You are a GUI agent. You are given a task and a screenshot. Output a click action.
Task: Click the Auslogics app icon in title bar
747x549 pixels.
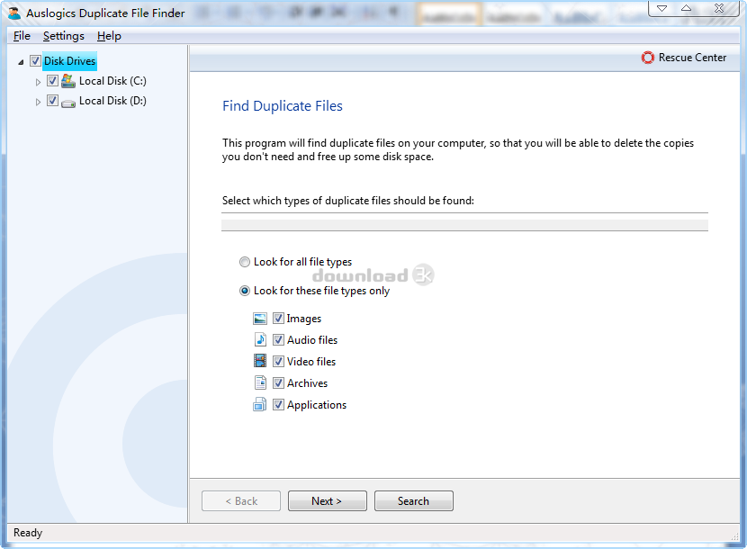tap(14, 13)
